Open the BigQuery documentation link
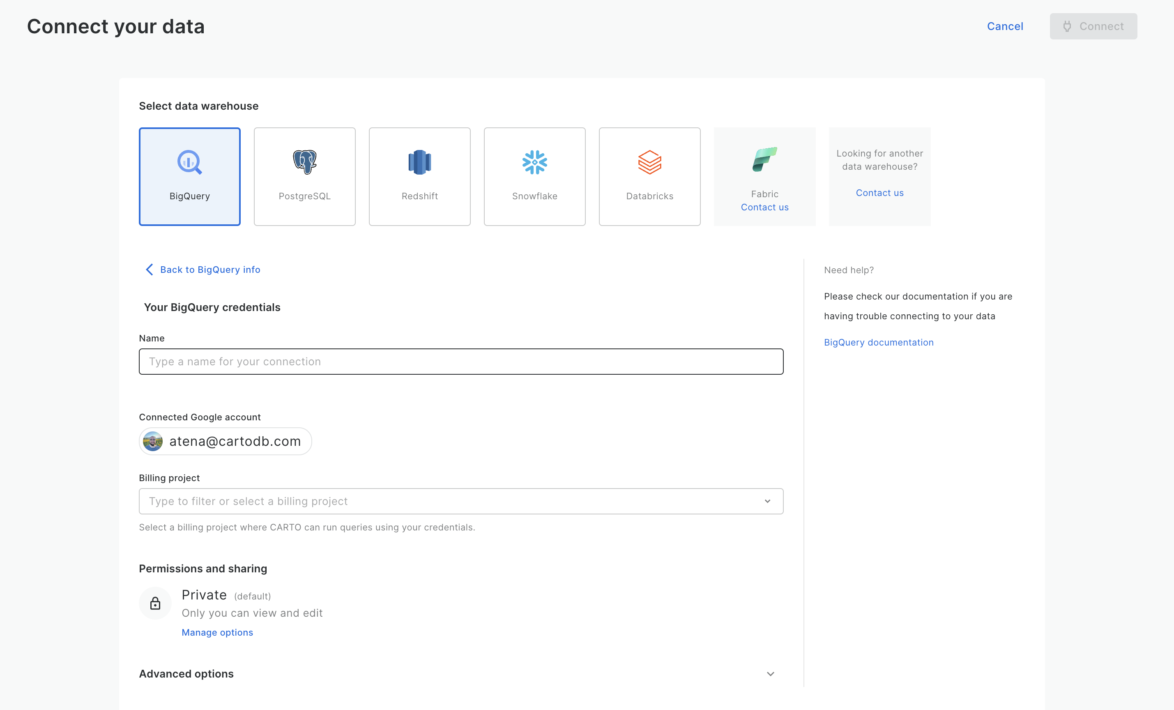Viewport: 1174px width, 710px height. point(878,342)
